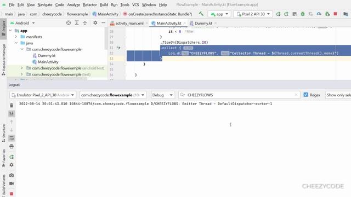This screenshot has width=351, height=197.
Task: Click the Rerun app icon
Action: coord(278,14)
